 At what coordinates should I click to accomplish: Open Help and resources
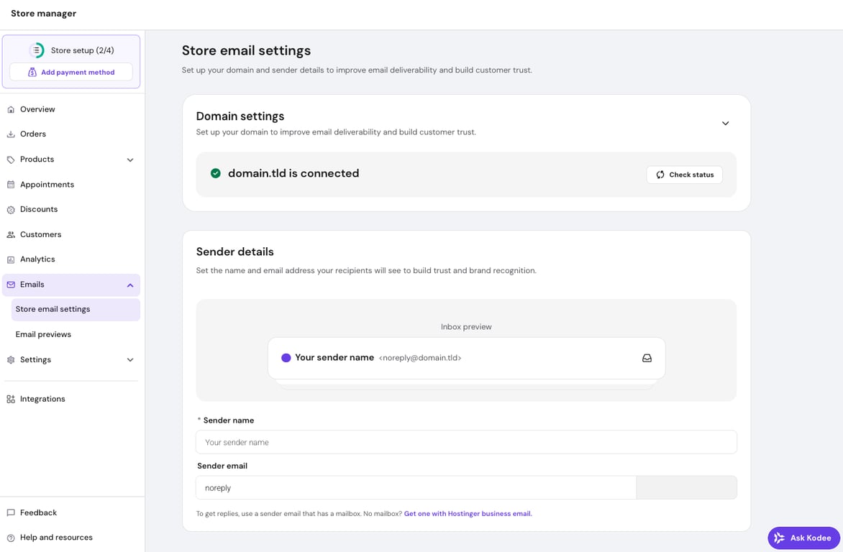[71, 538]
